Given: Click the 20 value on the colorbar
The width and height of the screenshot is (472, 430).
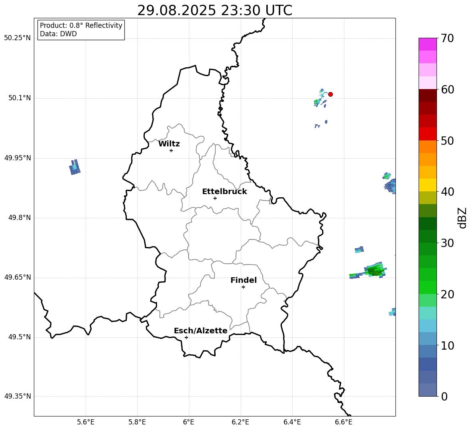Looking at the screenshot, I should [447, 294].
